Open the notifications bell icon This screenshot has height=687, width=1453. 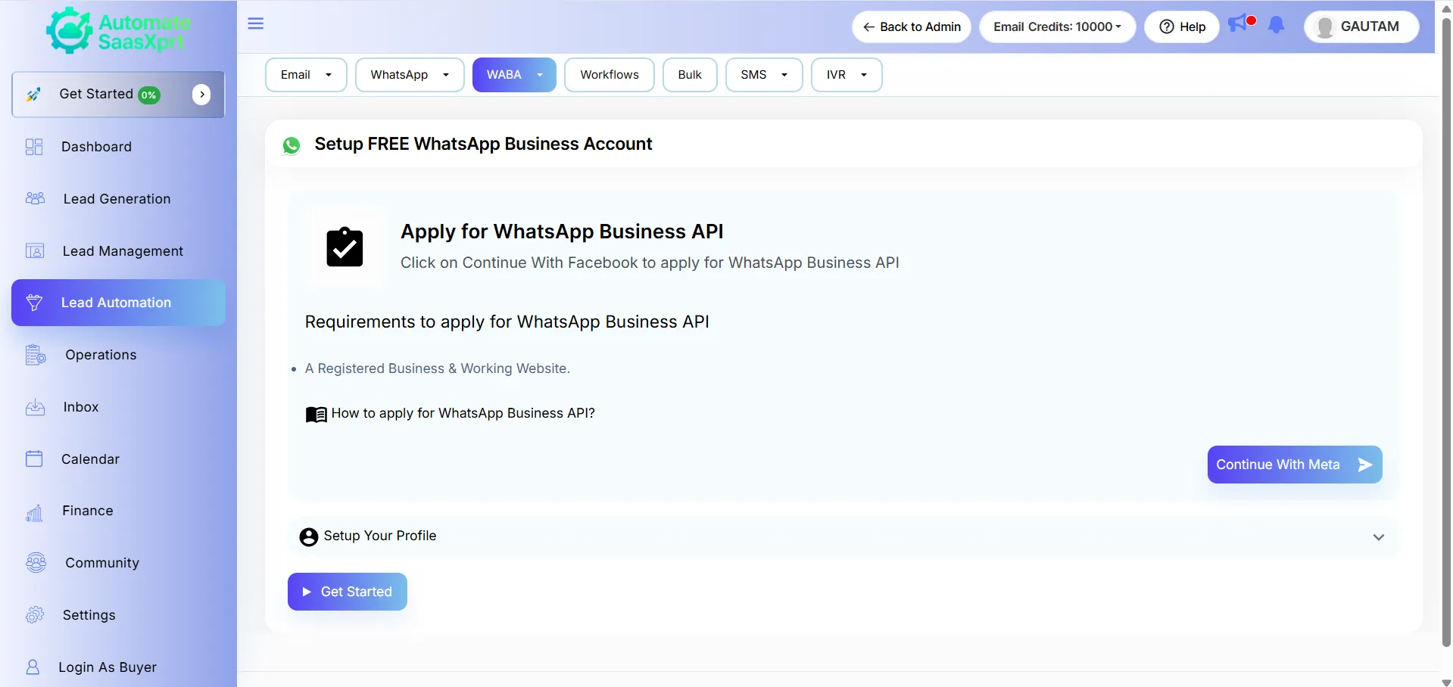click(1277, 25)
